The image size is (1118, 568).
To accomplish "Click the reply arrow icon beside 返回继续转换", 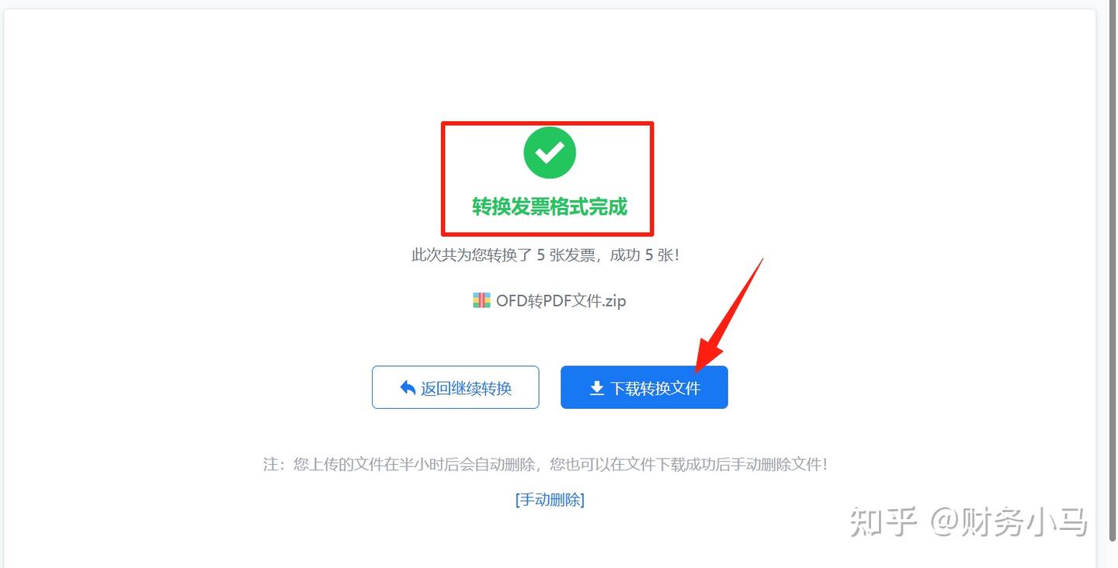I will (408, 387).
